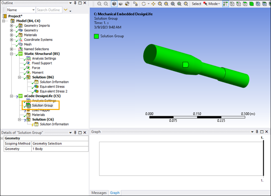Click the Mesh icon in outline
The height and width of the screenshot is (196, 271).
tap(20, 45)
